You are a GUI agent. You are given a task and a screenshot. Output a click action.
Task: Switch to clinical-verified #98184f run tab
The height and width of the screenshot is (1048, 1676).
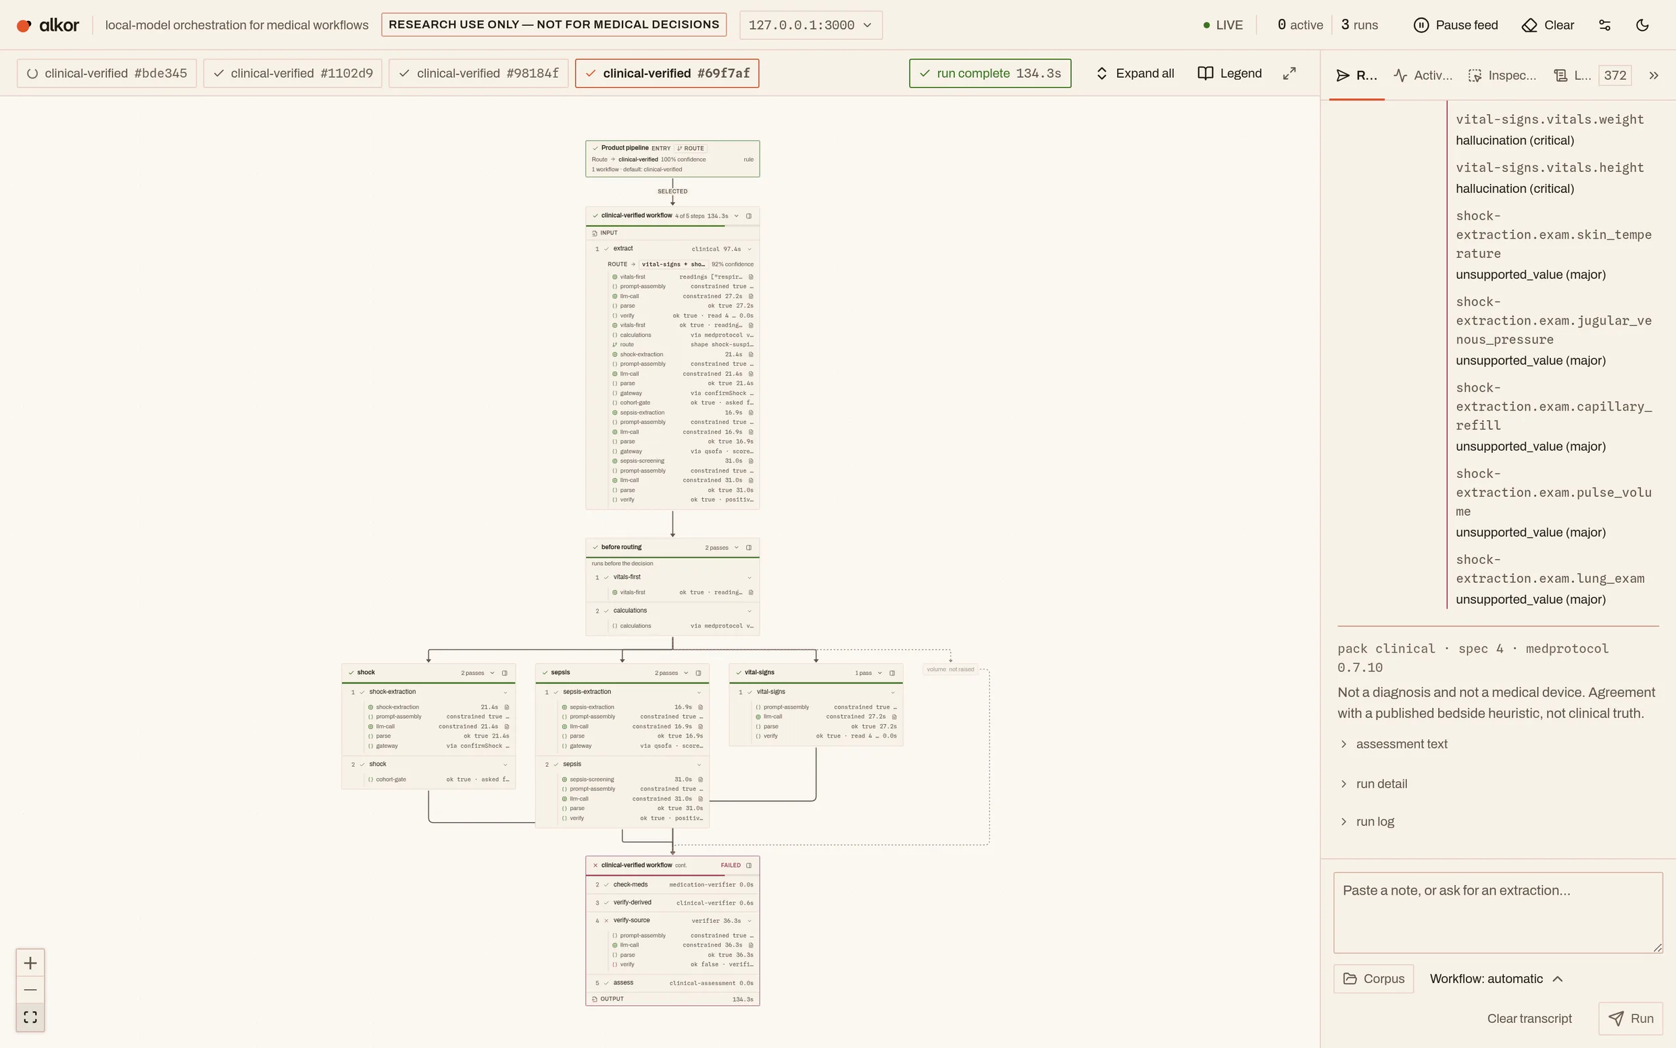point(478,74)
